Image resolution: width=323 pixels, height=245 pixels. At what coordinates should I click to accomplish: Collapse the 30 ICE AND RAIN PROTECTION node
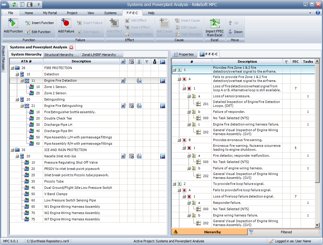(x=12, y=150)
